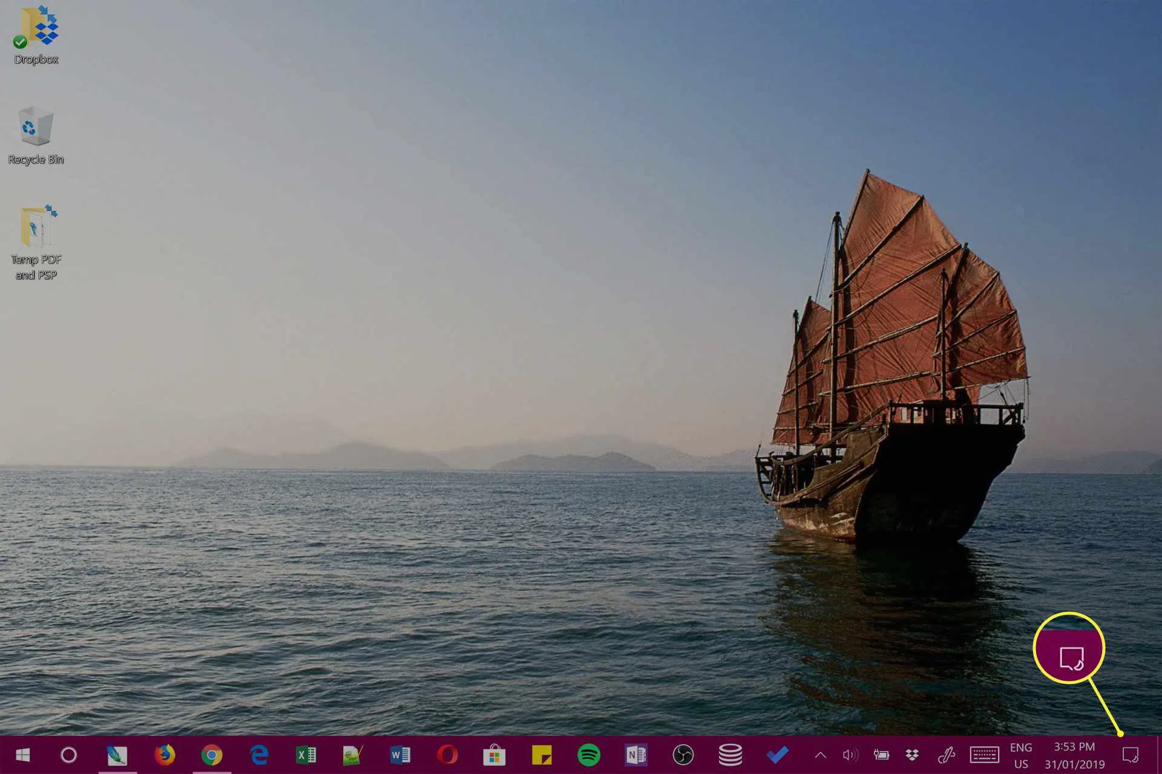Open the Action Center notifications icon
This screenshot has width=1162, height=774.
[x=1131, y=755]
